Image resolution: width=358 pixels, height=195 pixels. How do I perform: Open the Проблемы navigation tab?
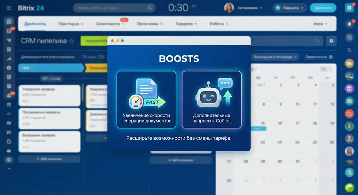[x=150, y=24]
